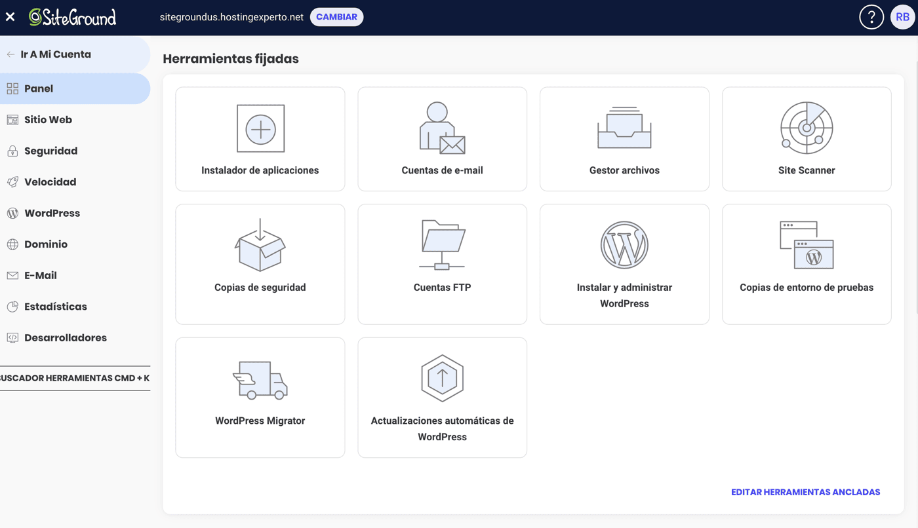This screenshot has height=528, width=918.
Task: Open the Sitio Web menu
Action: (75, 120)
